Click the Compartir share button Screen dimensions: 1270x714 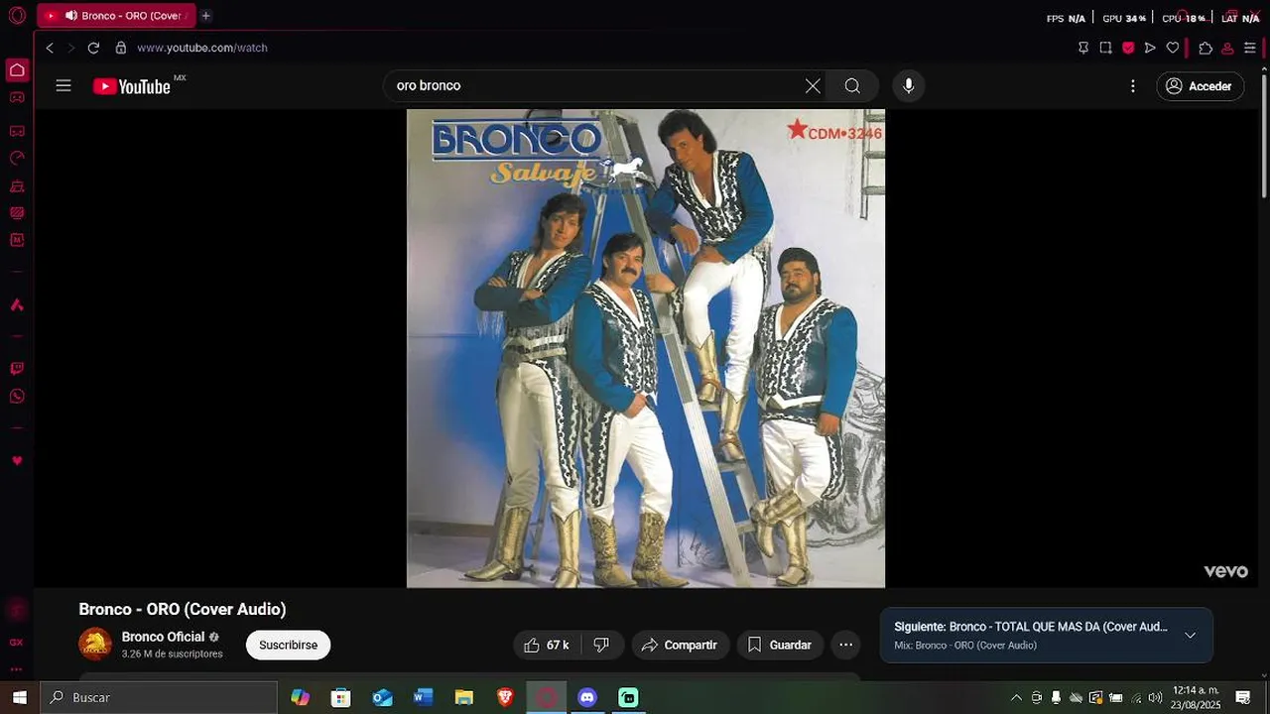coord(680,645)
